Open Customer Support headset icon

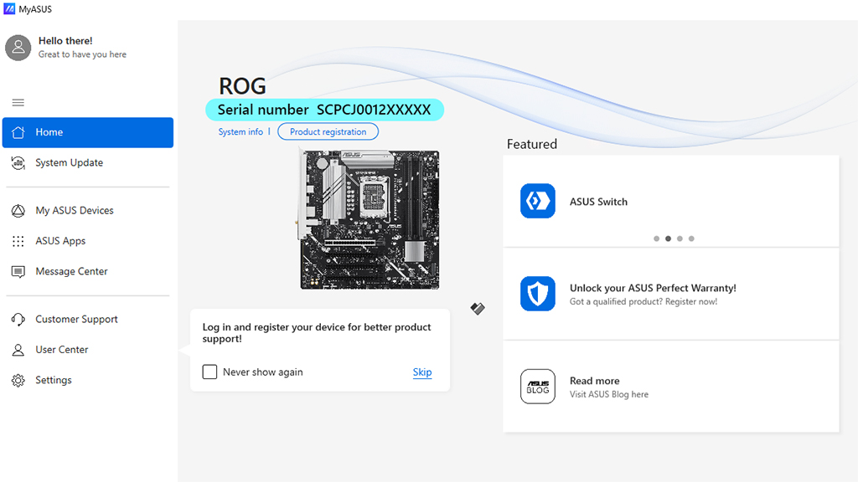[x=18, y=319]
